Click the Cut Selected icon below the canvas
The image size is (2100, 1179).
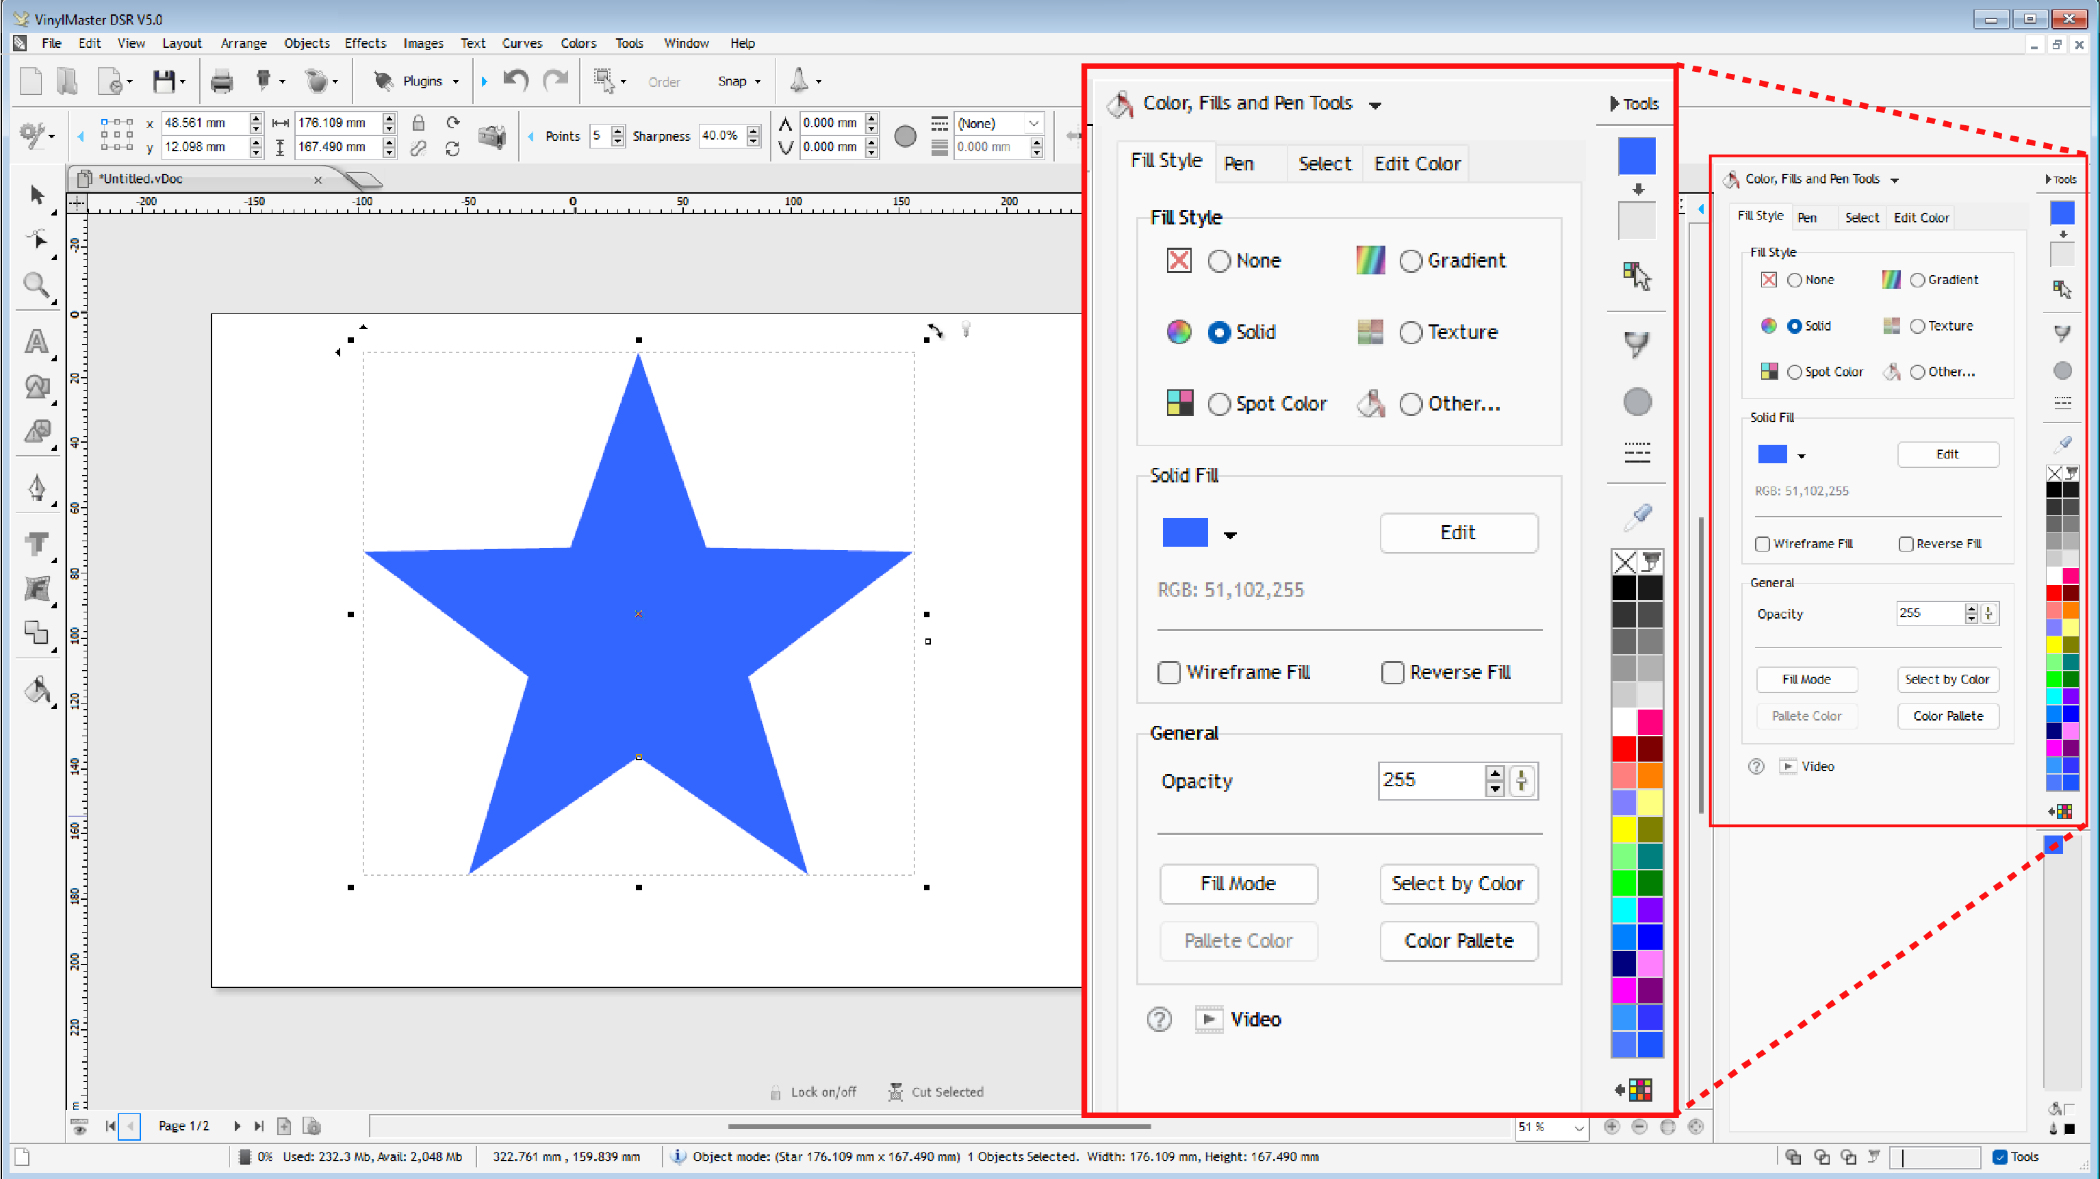(895, 1091)
